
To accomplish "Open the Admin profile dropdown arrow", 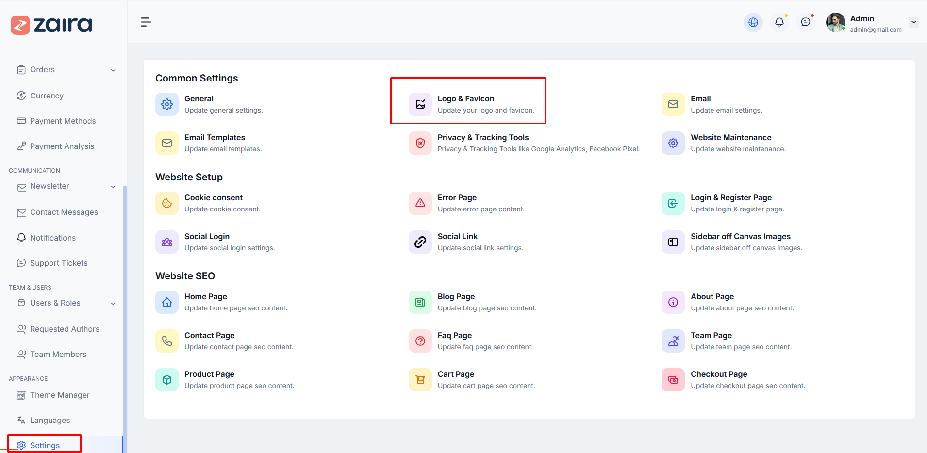I will pyautogui.click(x=914, y=22).
